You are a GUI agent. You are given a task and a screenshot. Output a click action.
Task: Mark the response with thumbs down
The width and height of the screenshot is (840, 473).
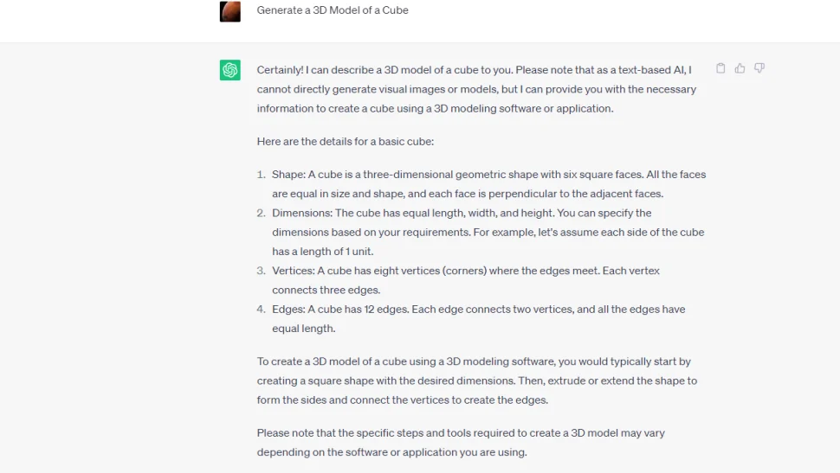759,68
